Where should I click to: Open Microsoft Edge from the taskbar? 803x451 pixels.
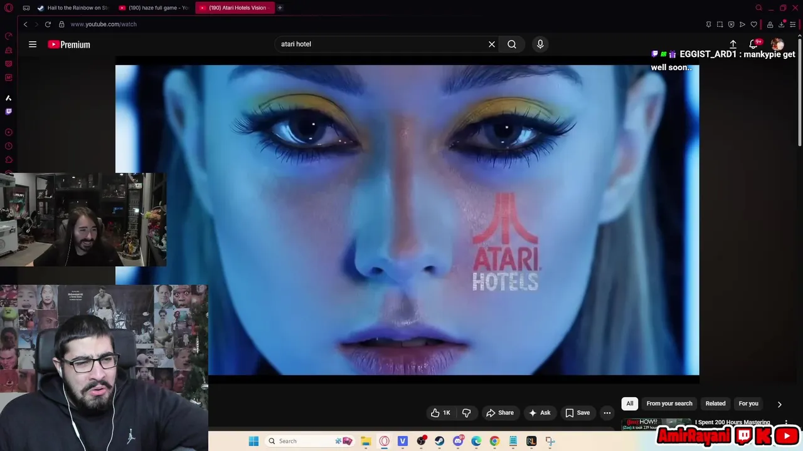click(476, 441)
